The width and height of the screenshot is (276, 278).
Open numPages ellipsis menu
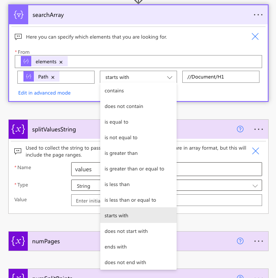tap(259, 241)
